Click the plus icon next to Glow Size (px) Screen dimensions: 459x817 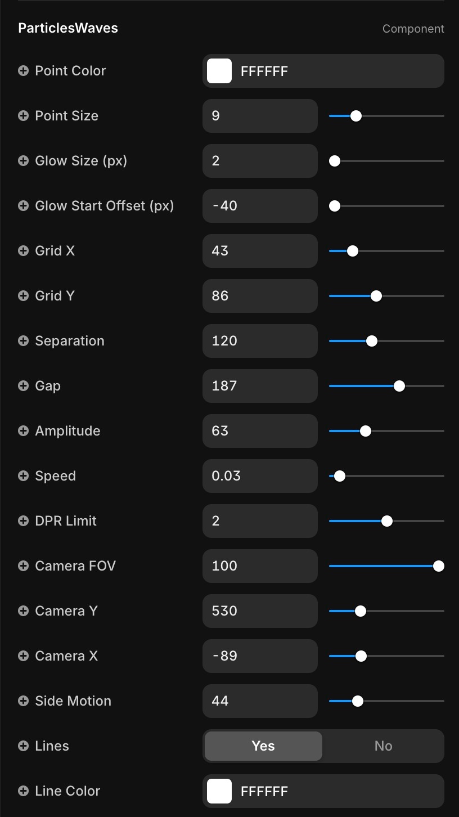point(23,161)
